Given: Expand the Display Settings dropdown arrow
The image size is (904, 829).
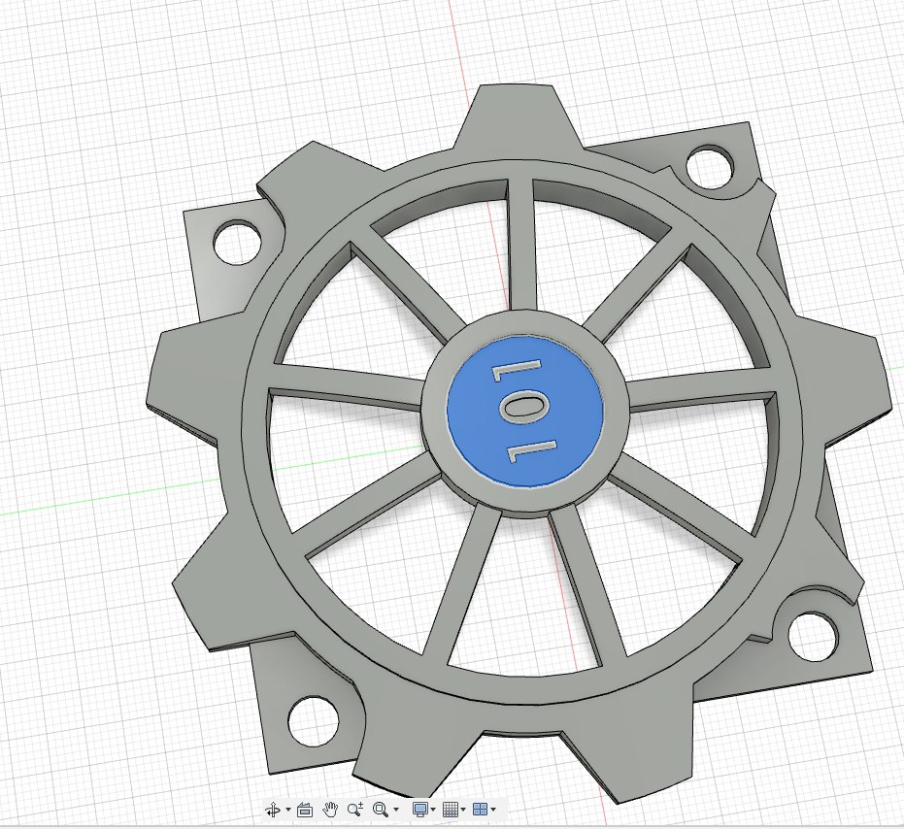Looking at the screenshot, I should (x=433, y=810).
